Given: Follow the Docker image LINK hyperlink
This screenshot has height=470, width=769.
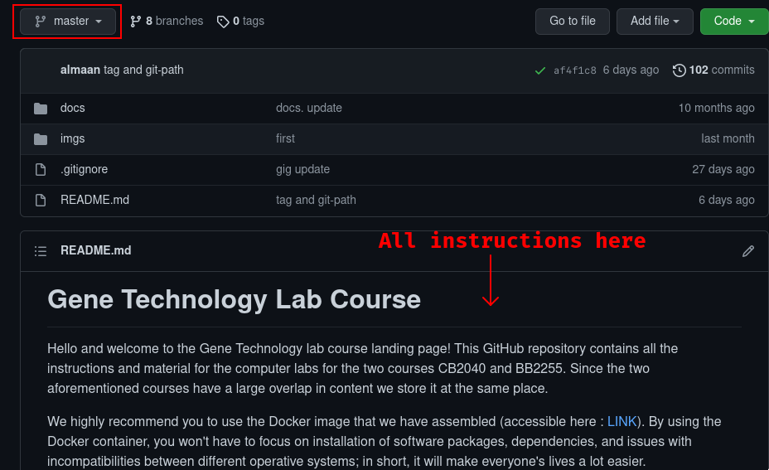Looking at the screenshot, I should pyautogui.click(x=622, y=422).
